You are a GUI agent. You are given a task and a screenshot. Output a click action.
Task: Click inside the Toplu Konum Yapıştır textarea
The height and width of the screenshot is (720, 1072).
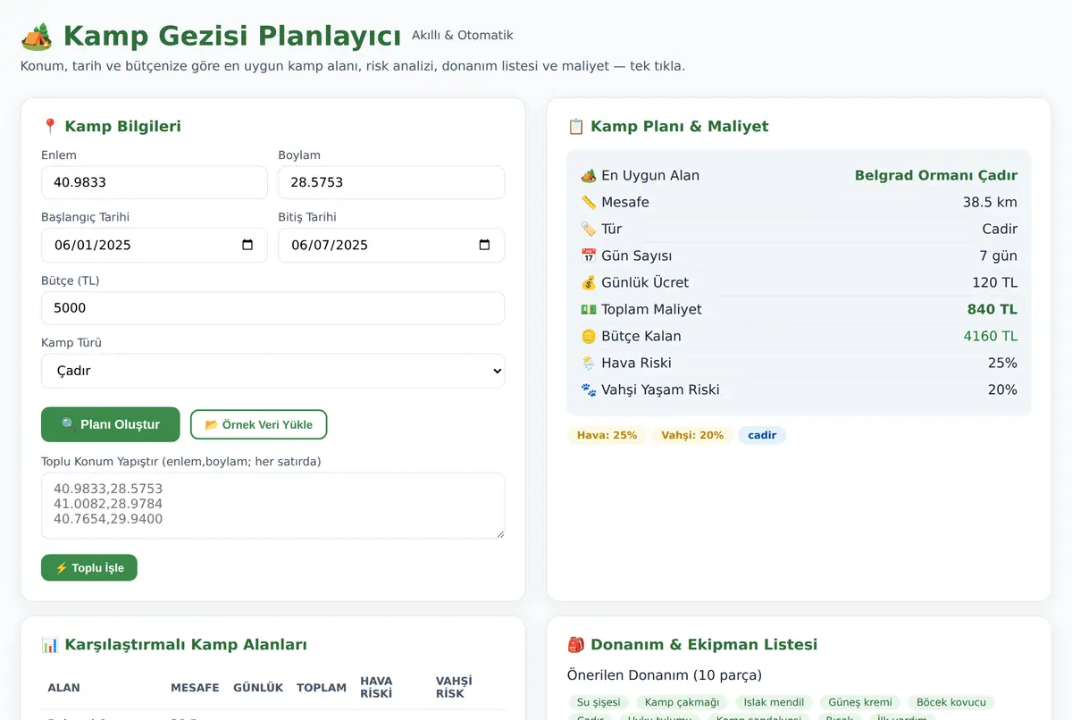click(x=272, y=506)
